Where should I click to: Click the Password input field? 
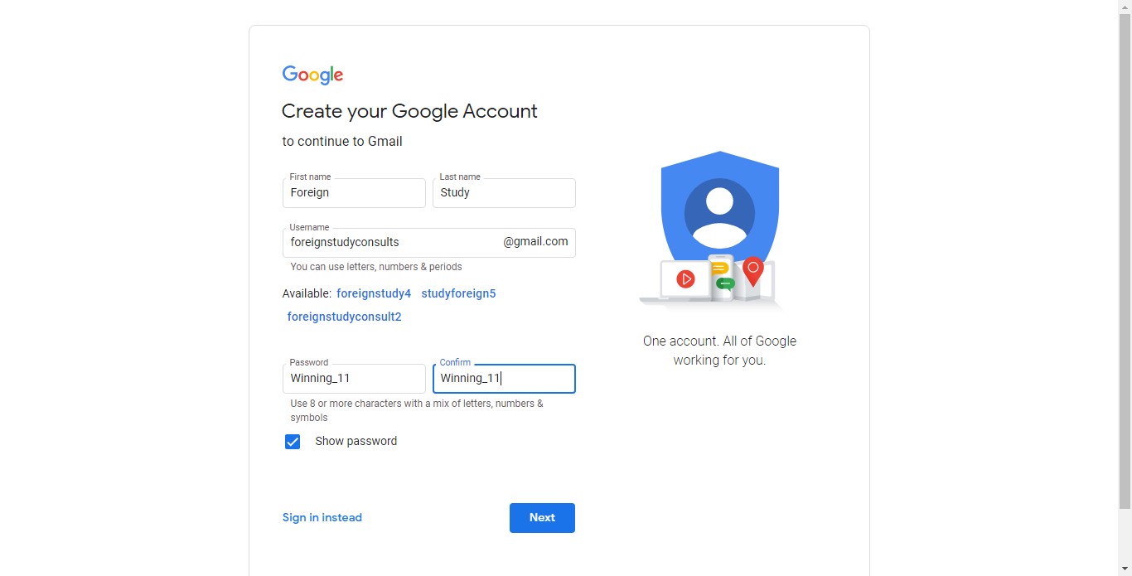point(354,379)
